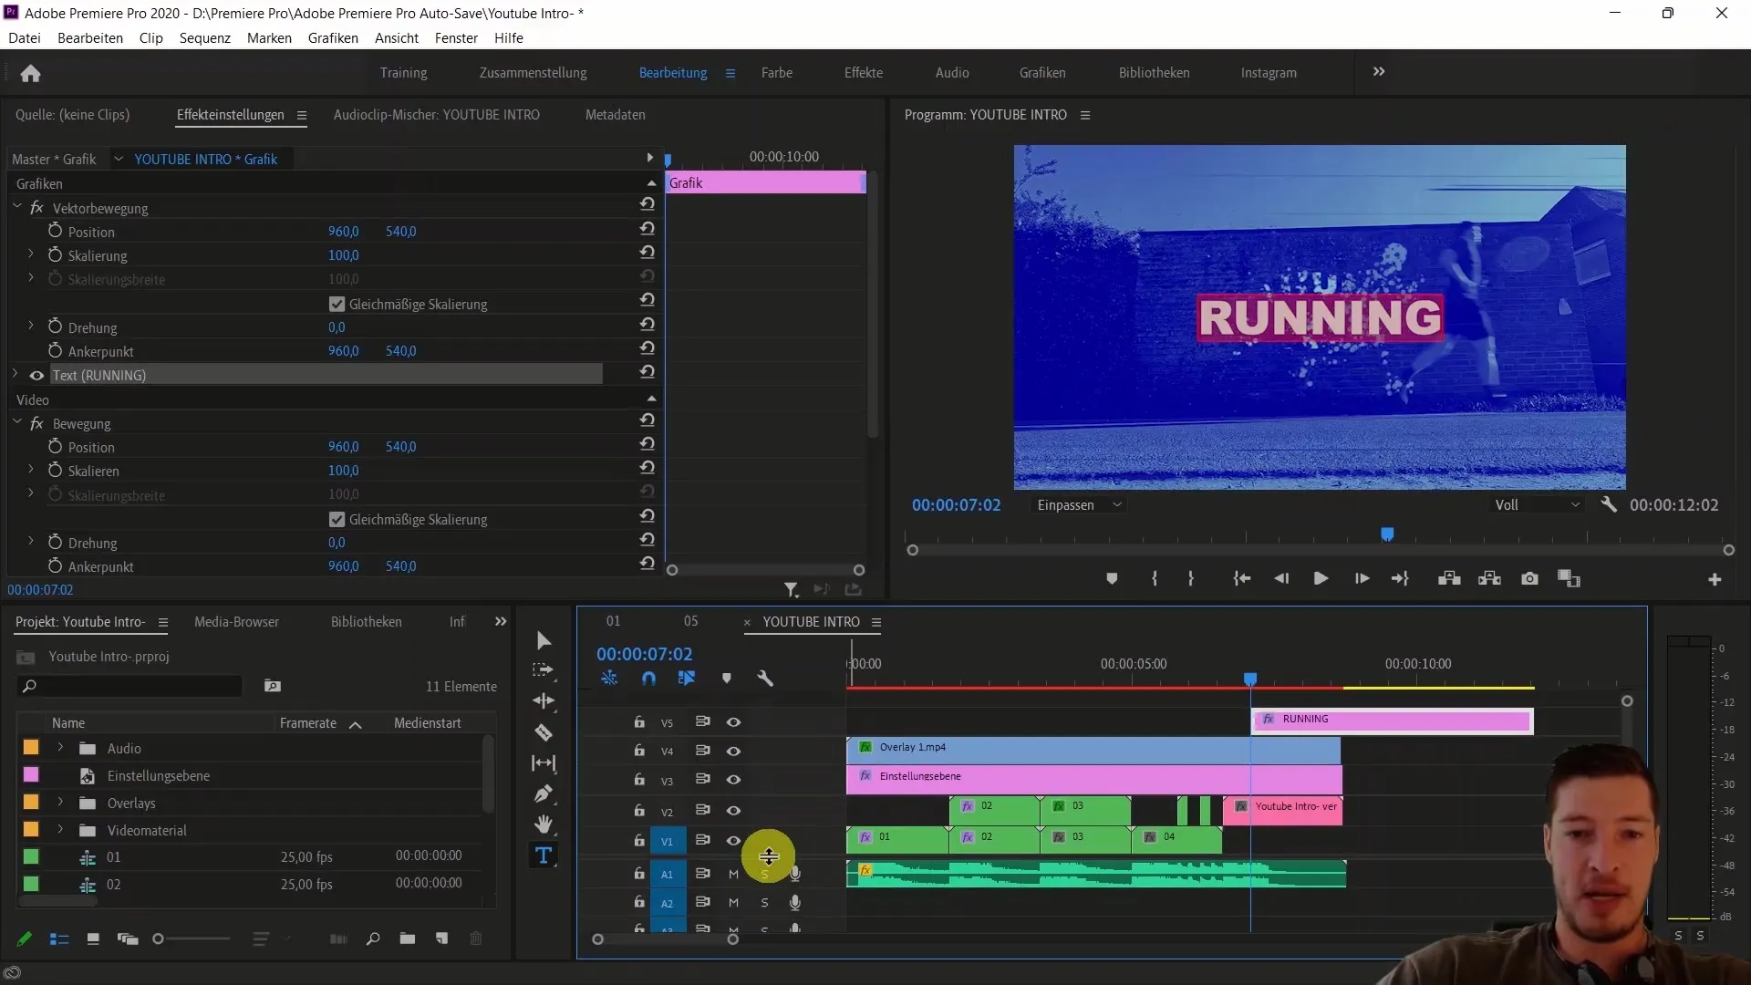This screenshot has width=1751, height=985.
Task: Go to the Home screen icon
Action: 30,73
